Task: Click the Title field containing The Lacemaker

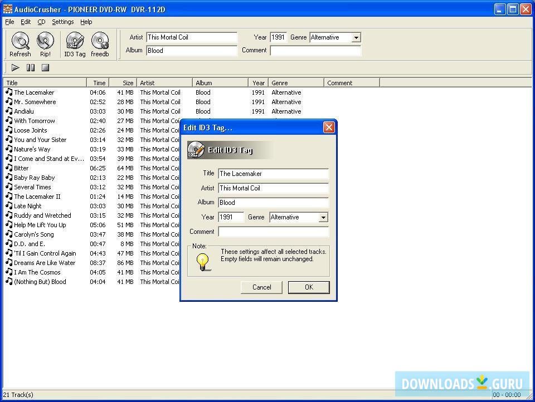Action: 273,174
